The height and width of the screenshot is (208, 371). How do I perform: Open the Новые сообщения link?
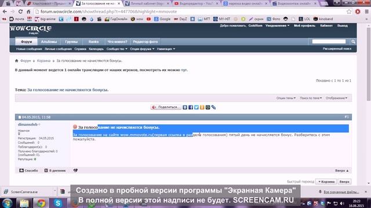pos(29,49)
